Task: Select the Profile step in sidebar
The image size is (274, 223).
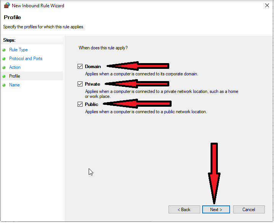Action: [15, 76]
